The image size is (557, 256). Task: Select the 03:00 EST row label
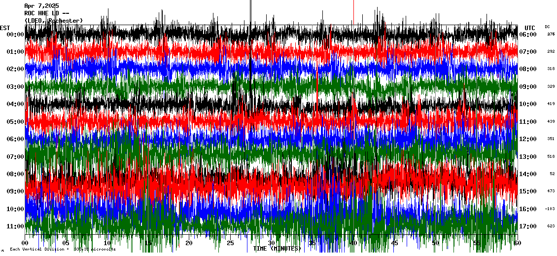[15, 87]
